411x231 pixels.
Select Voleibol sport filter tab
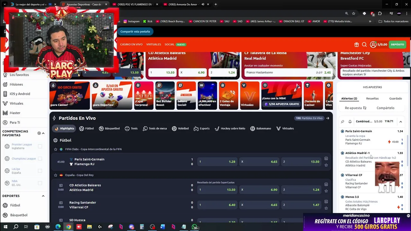click(180, 128)
